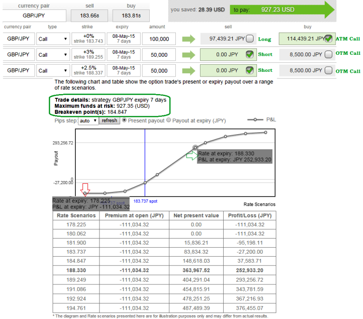This screenshot has height=319, width=363.
Task: Click the 'Net present value' column header
Action: point(196,216)
